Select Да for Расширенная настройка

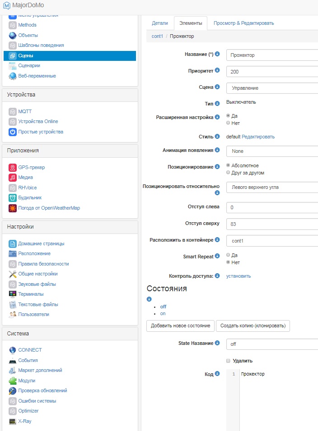228,116
